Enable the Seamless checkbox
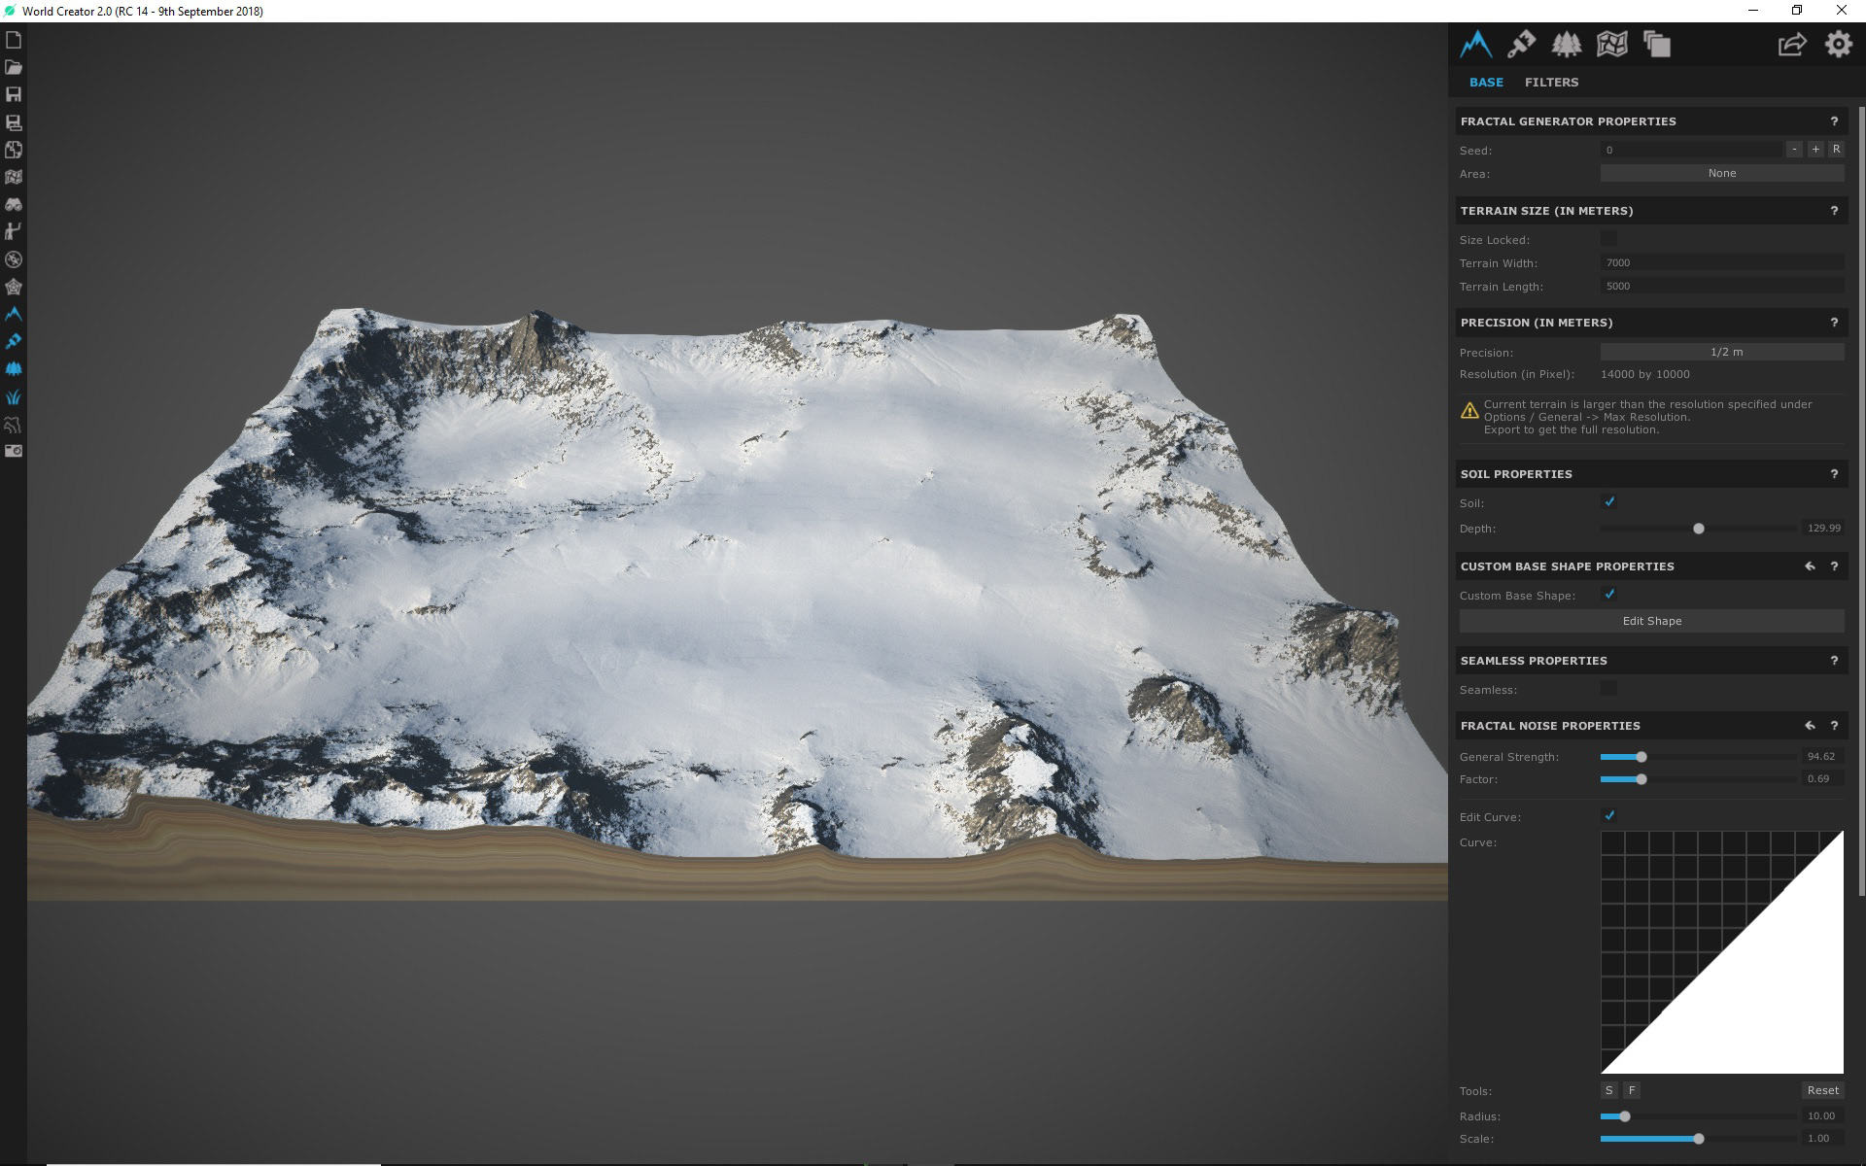 tap(1609, 689)
